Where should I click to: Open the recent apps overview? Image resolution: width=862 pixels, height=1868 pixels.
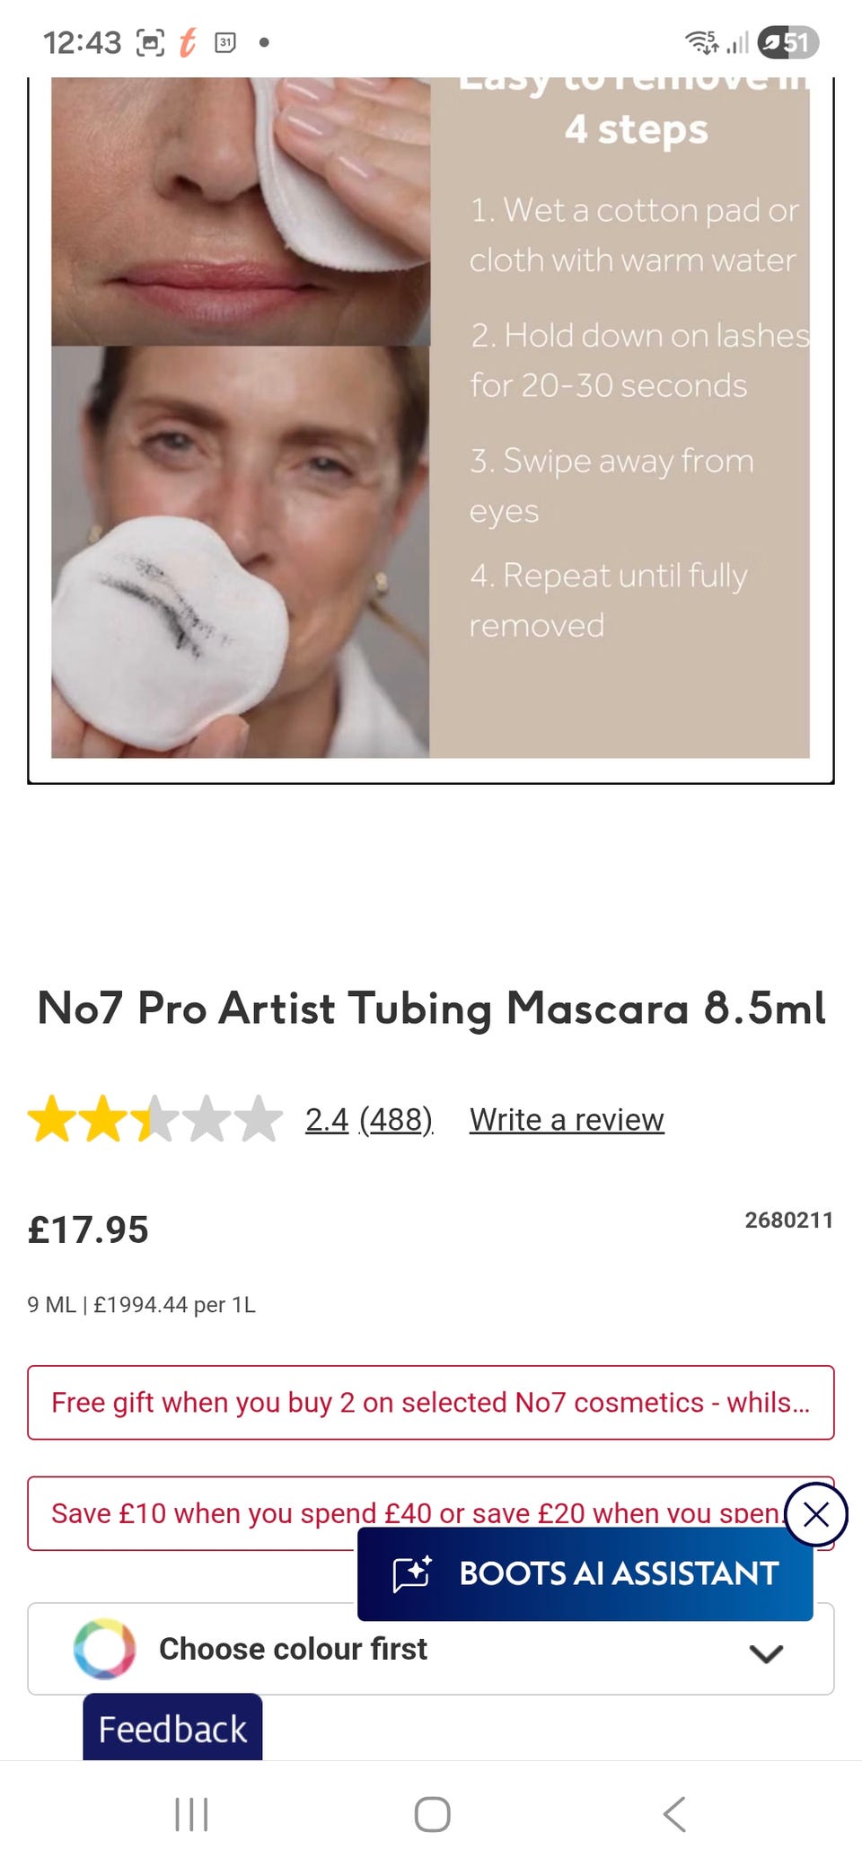click(x=191, y=1813)
